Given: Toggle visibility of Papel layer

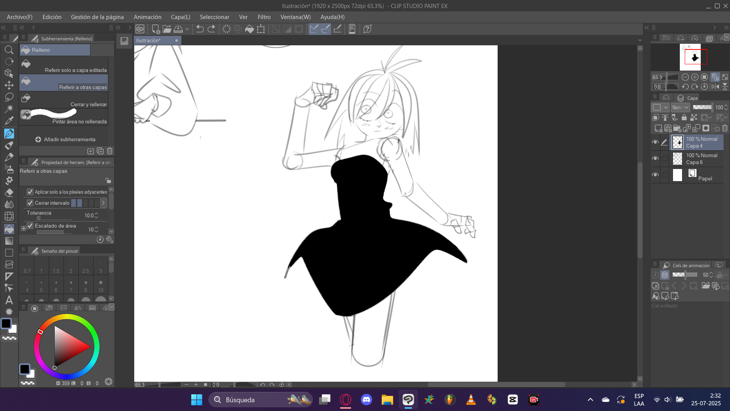Looking at the screenshot, I should (x=655, y=175).
